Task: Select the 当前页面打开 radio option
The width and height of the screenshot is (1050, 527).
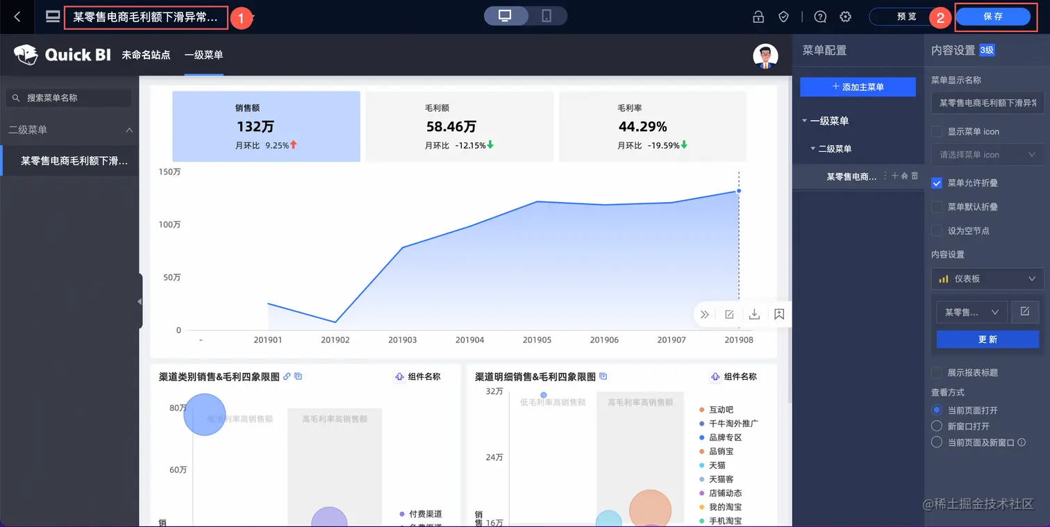Action: click(937, 410)
